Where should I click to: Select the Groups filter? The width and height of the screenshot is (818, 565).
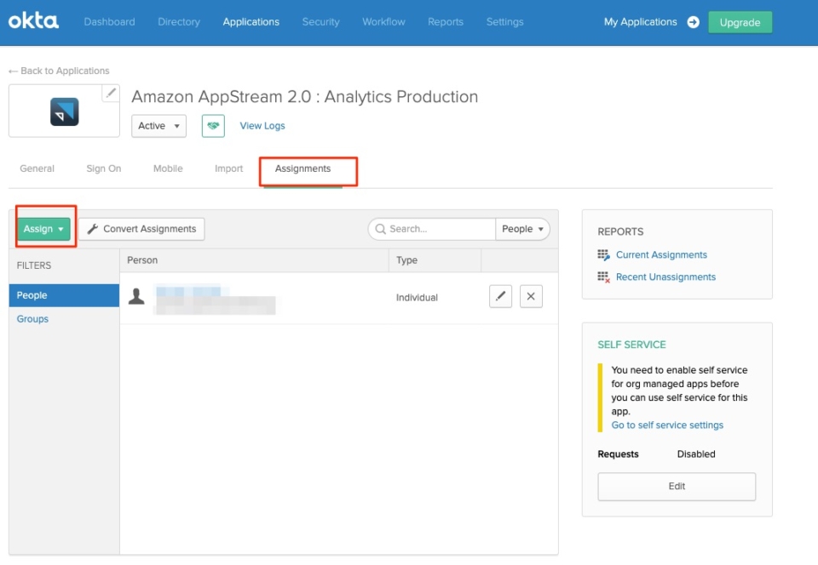(32, 318)
